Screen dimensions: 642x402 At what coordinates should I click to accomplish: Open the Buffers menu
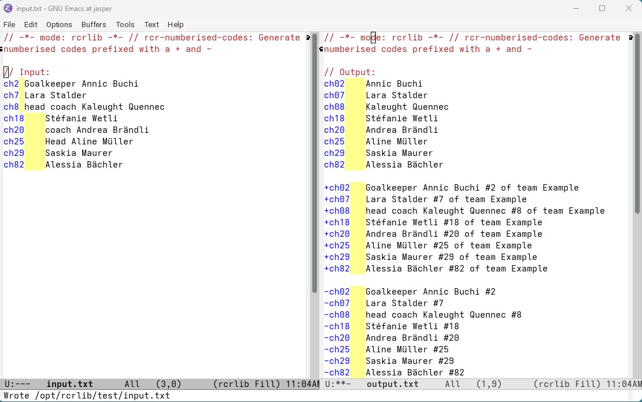(x=94, y=24)
